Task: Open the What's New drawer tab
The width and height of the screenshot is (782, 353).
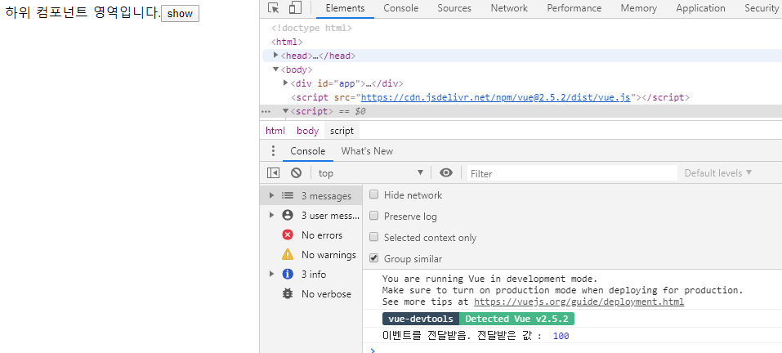Action: pyautogui.click(x=367, y=151)
